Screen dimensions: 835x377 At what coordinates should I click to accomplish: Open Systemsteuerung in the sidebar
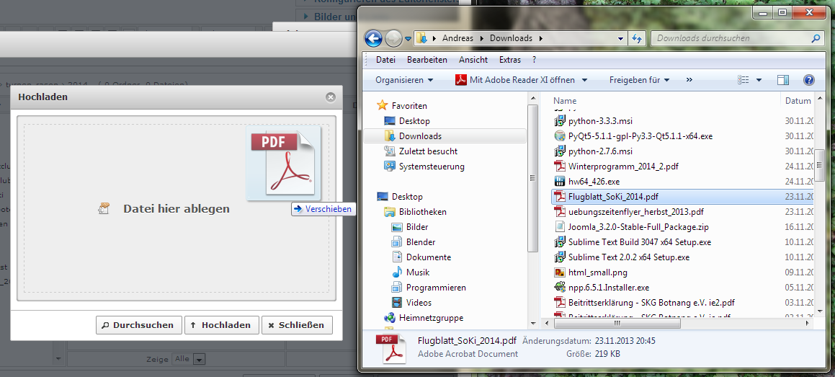click(431, 167)
